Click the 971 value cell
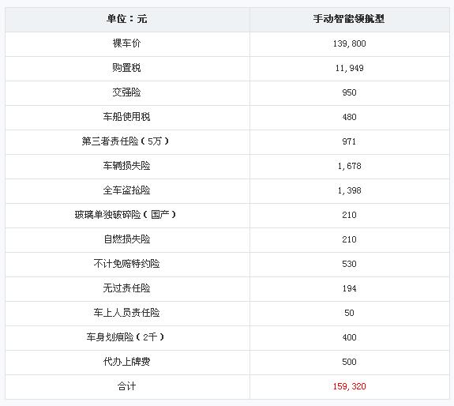 point(349,141)
